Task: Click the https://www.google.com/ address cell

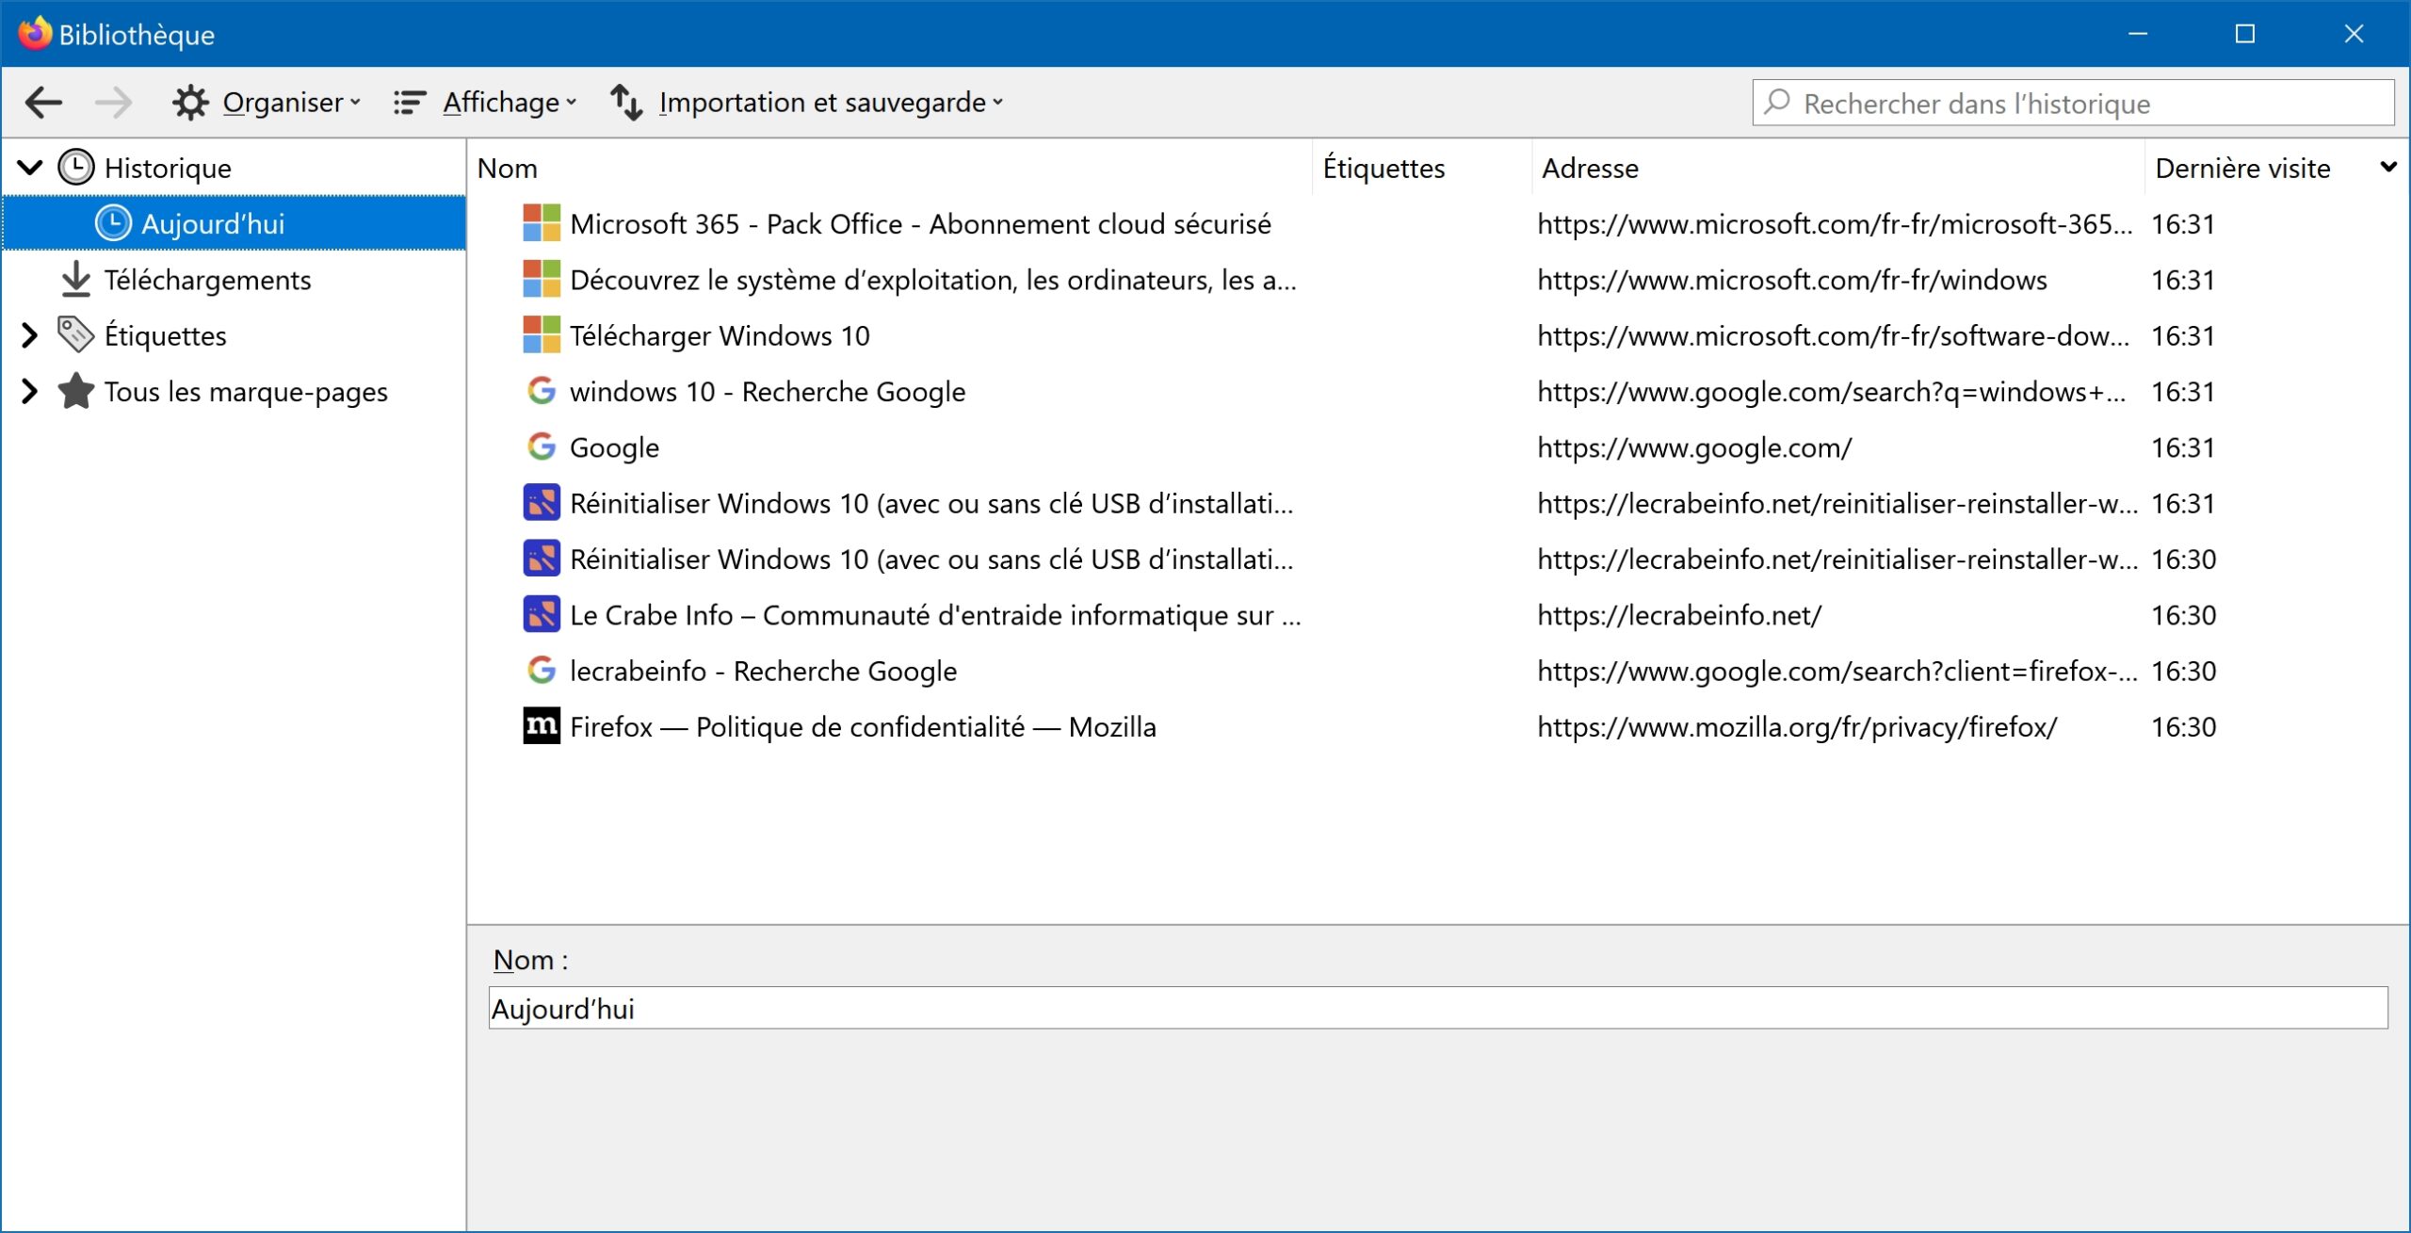Action: 1694,447
